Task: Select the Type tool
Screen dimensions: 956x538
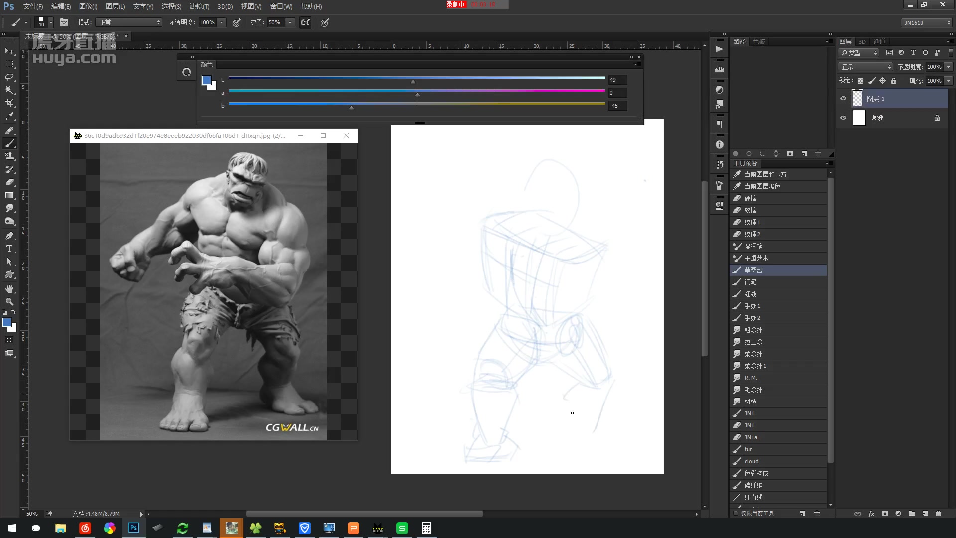Action: coord(9,249)
